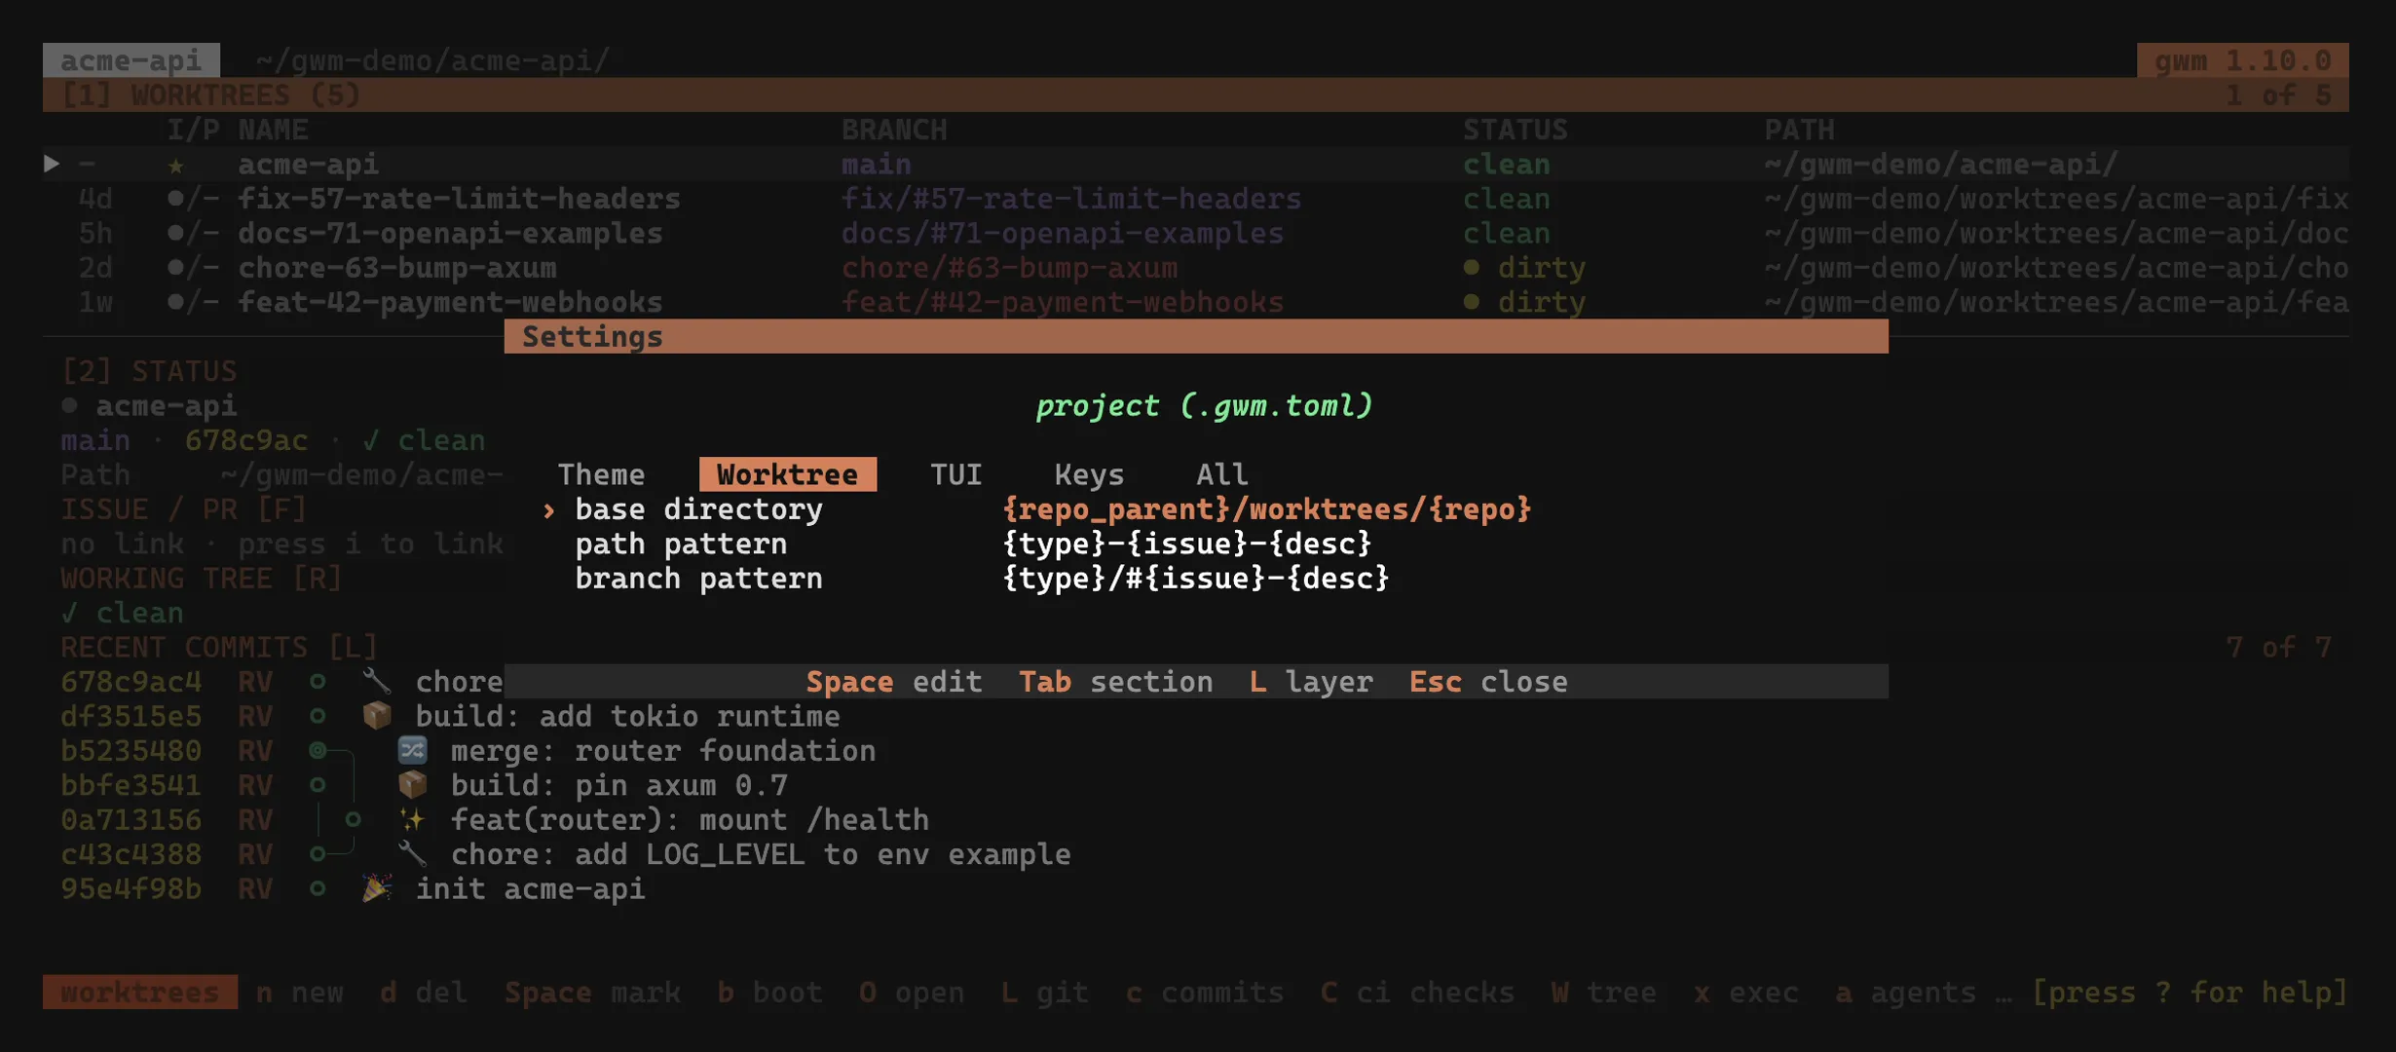
Task: Click the party popper icon on init acme-api
Action: click(378, 888)
